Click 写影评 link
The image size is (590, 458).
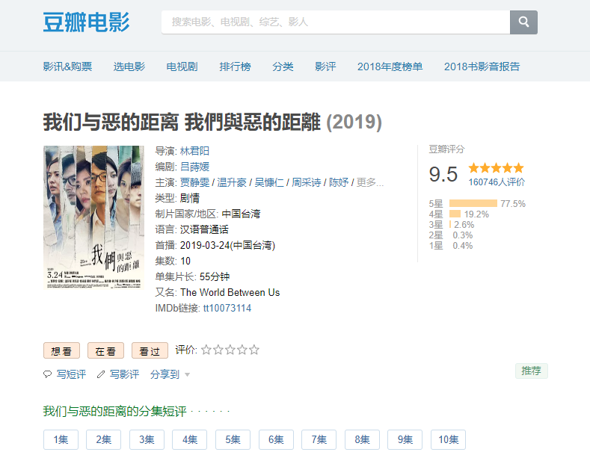(x=124, y=374)
